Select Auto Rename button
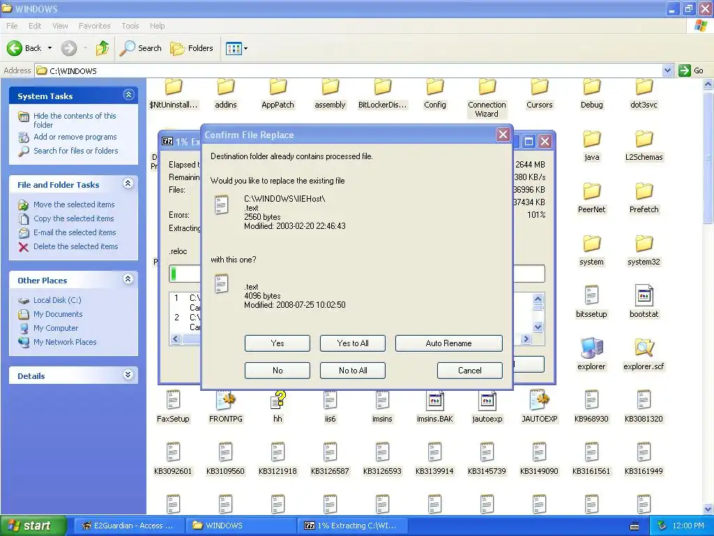Viewport: 714px width, 536px height. [x=448, y=343]
